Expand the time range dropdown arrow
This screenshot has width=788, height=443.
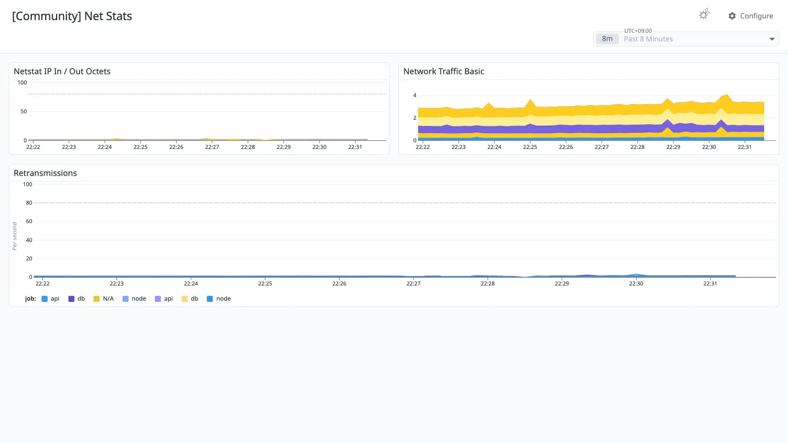(x=772, y=39)
